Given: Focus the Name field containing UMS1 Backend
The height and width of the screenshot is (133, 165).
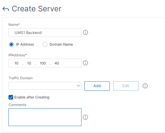Looking at the screenshot, I should pos(45,33).
